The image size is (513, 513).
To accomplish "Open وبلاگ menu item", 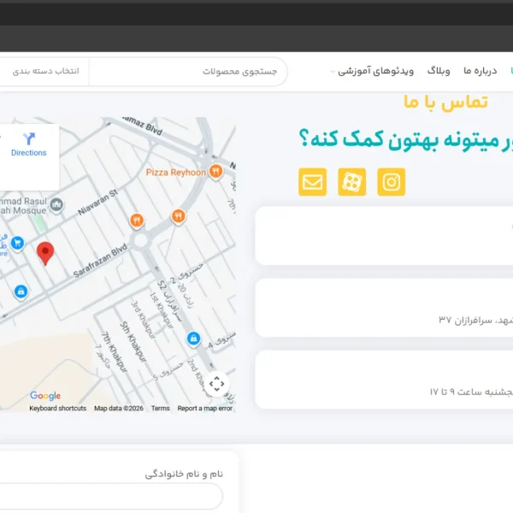I will [439, 71].
